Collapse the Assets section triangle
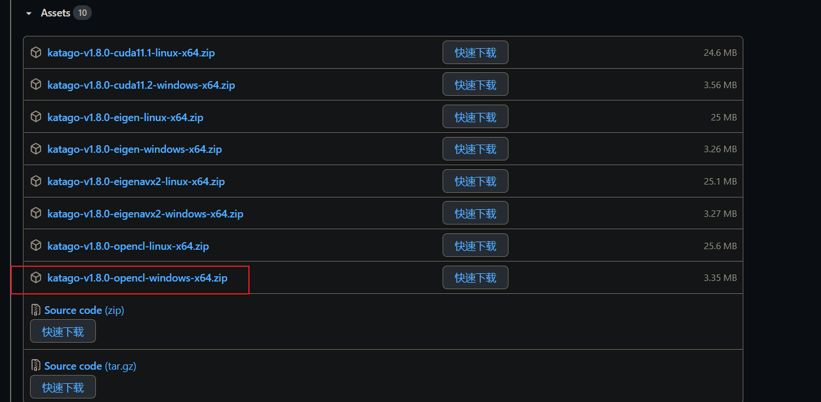This screenshot has height=402, width=821. [x=29, y=14]
